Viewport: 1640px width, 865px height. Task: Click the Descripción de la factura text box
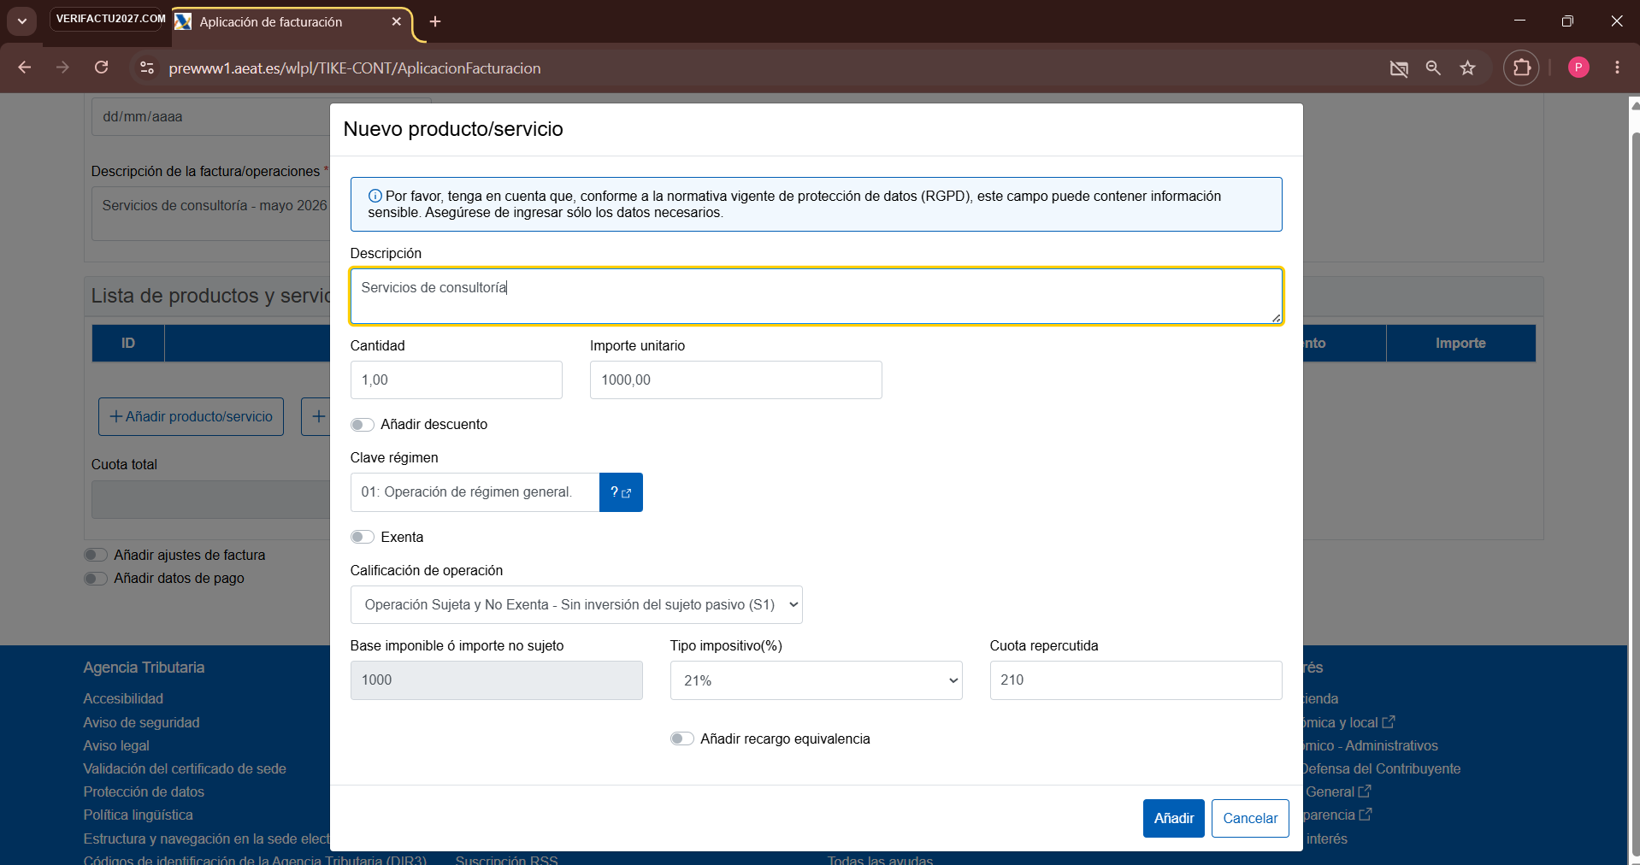coord(210,215)
